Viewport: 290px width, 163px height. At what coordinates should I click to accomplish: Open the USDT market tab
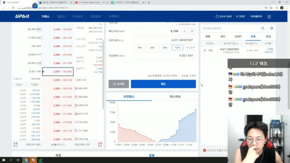point(238,37)
